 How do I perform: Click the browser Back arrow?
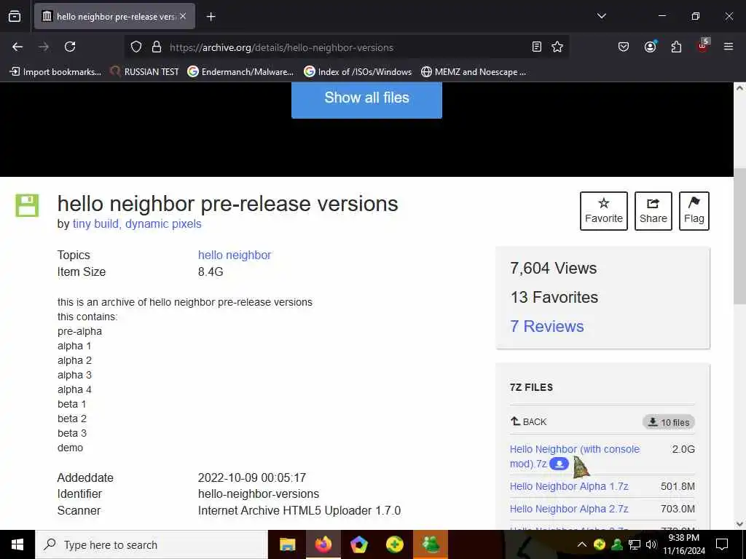(17, 47)
